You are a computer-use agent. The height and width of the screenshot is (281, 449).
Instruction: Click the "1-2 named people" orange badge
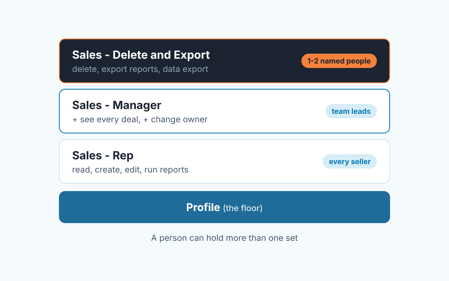pyautogui.click(x=339, y=61)
